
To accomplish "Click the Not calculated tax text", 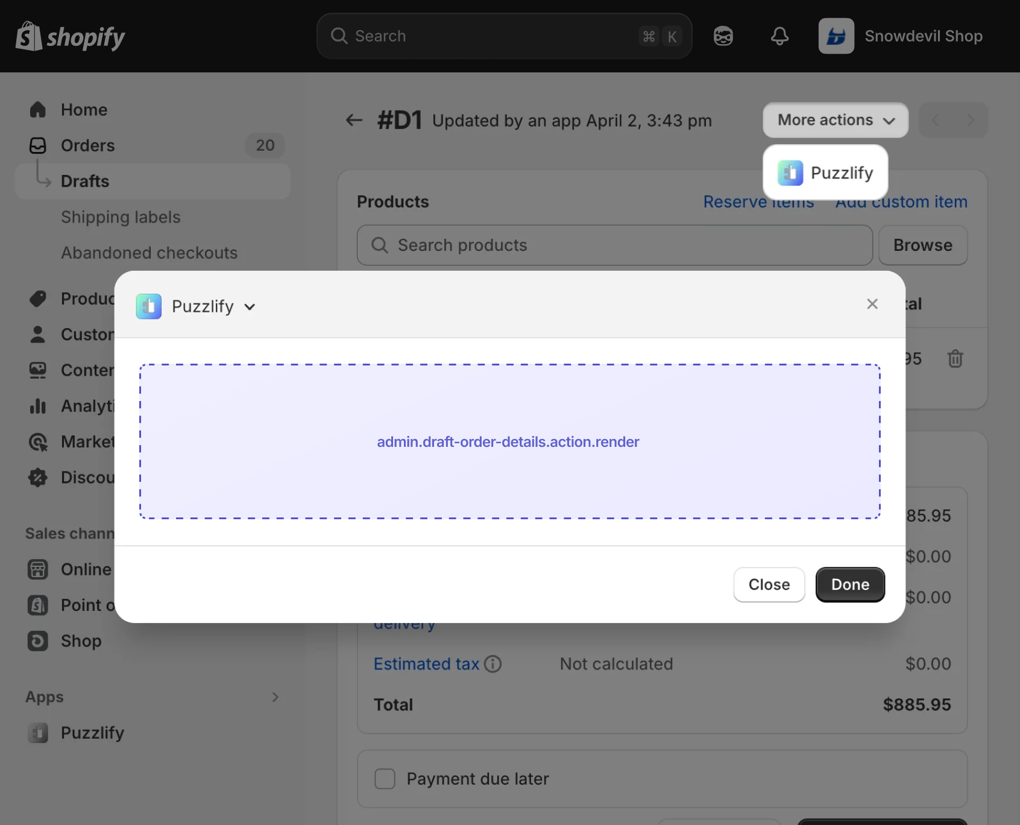I will [616, 664].
